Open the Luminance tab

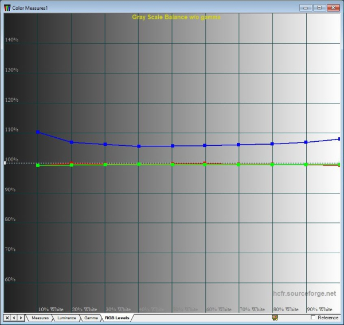(x=67, y=318)
